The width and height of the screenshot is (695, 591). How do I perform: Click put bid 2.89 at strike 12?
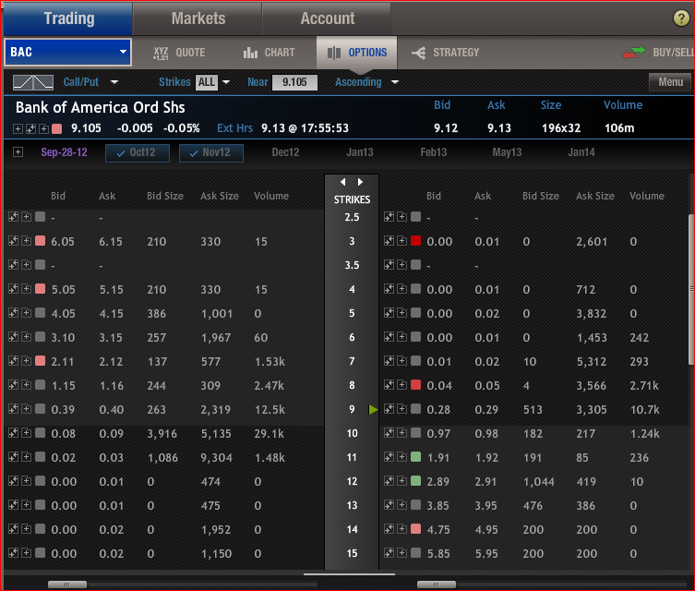[438, 481]
